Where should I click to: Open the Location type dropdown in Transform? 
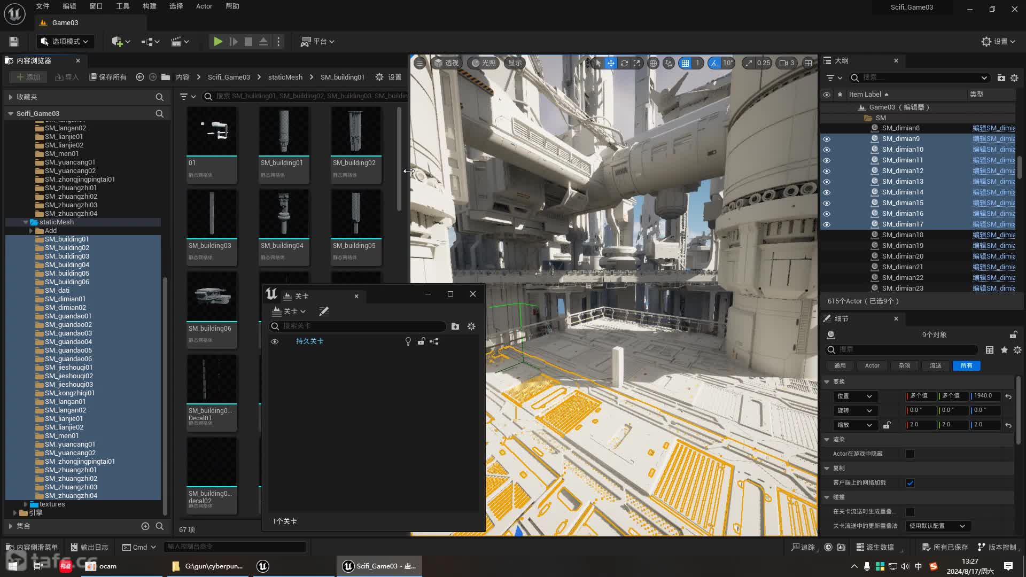(x=854, y=396)
